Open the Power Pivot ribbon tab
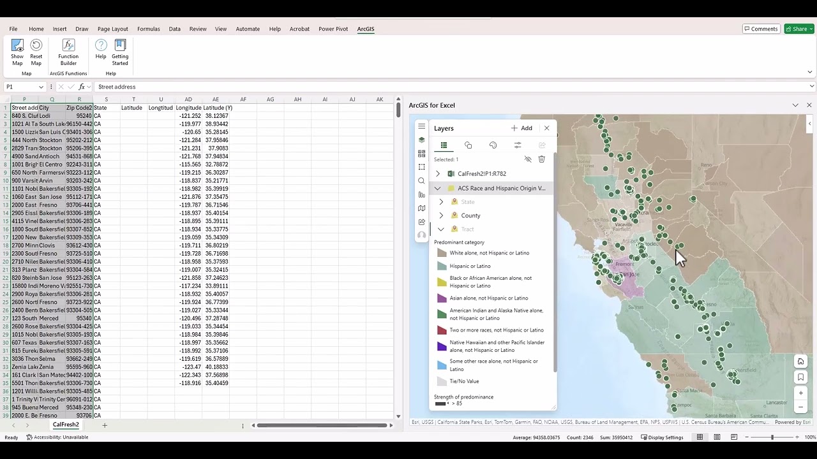817x459 pixels. point(333,29)
